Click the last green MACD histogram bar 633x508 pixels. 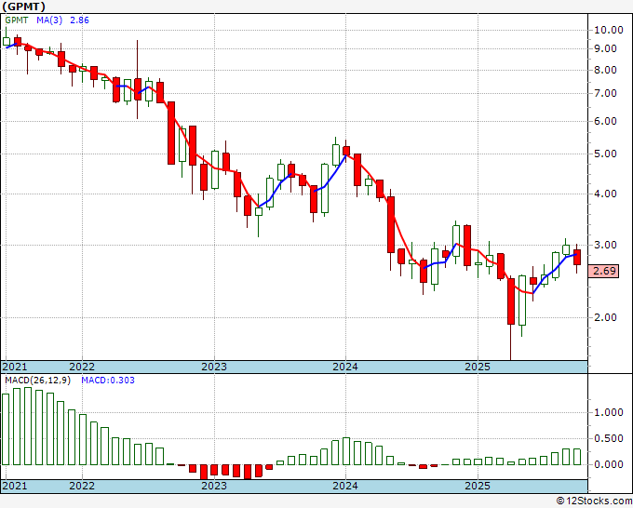pos(577,457)
